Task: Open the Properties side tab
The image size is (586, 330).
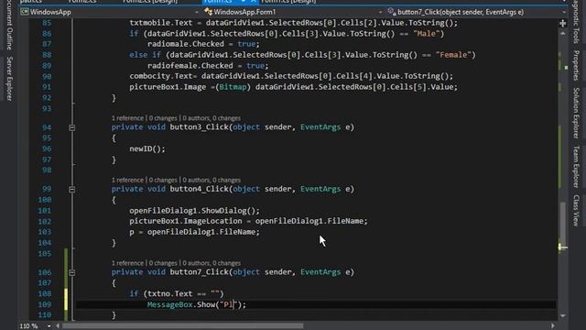Action: tap(576, 65)
